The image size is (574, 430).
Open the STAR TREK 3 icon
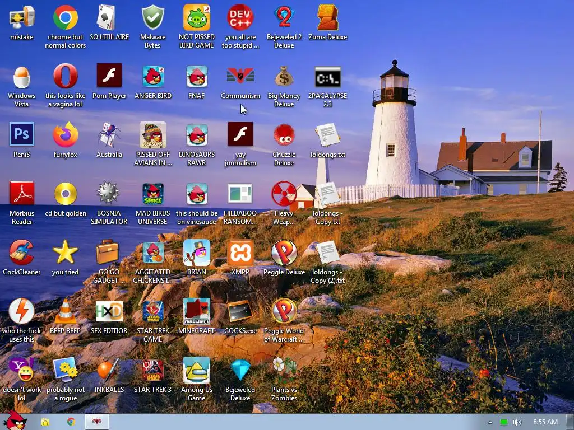pyautogui.click(x=152, y=370)
